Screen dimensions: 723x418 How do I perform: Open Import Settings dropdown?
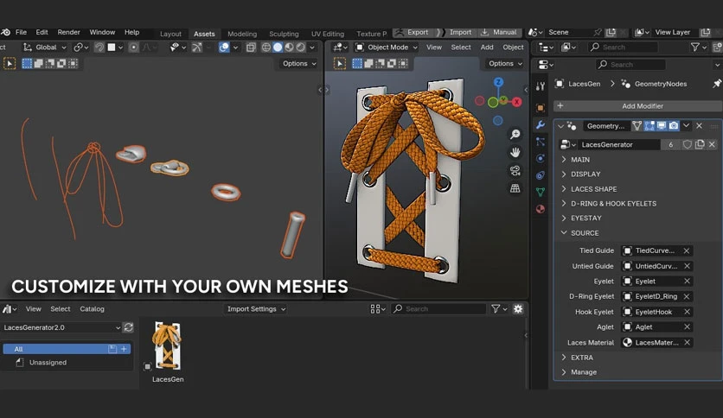[x=256, y=309]
